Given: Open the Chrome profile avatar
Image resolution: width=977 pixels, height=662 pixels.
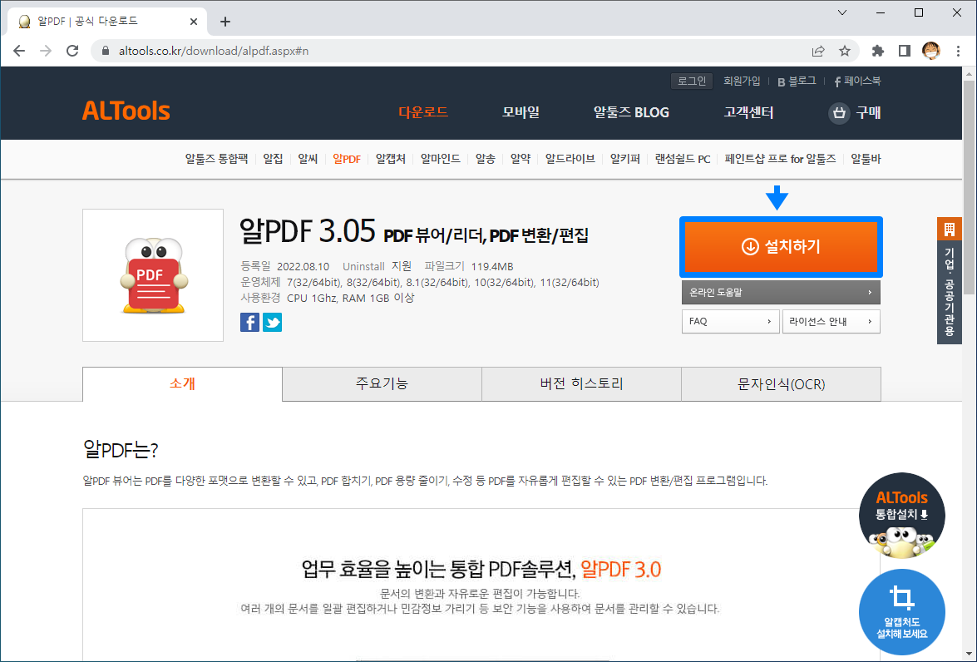Looking at the screenshot, I should (931, 51).
